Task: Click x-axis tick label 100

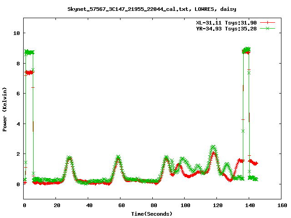Action: pos(185,205)
